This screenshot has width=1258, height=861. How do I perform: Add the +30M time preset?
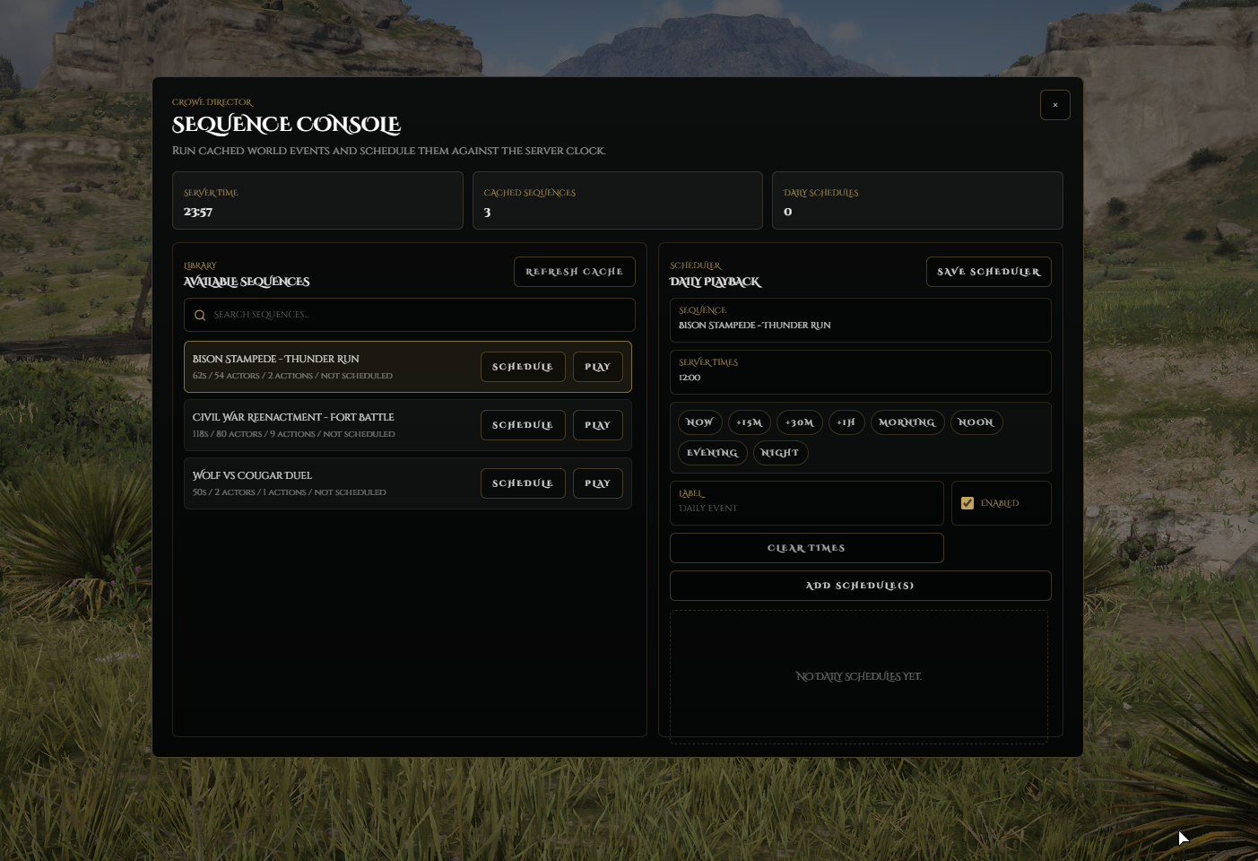pos(799,422)
